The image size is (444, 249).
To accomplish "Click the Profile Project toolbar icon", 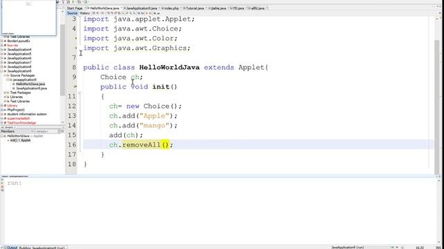I will pyautogui.click(x=85, y=1).
